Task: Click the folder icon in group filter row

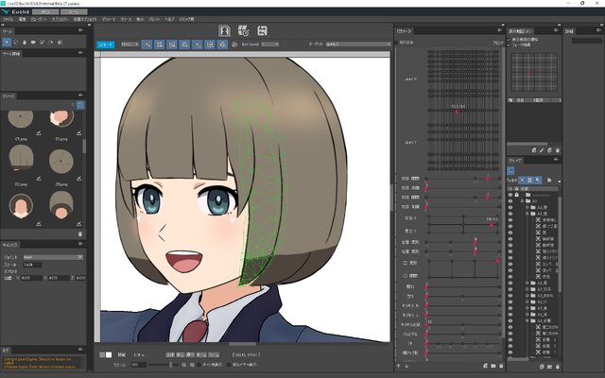Action: pyautogui.click(x=548, y=178)
